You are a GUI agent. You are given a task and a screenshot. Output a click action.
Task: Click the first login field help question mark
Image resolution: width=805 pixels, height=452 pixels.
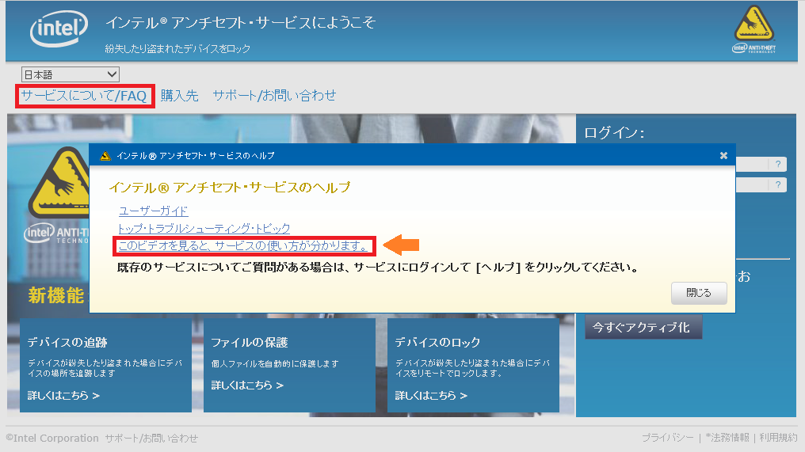778,164
